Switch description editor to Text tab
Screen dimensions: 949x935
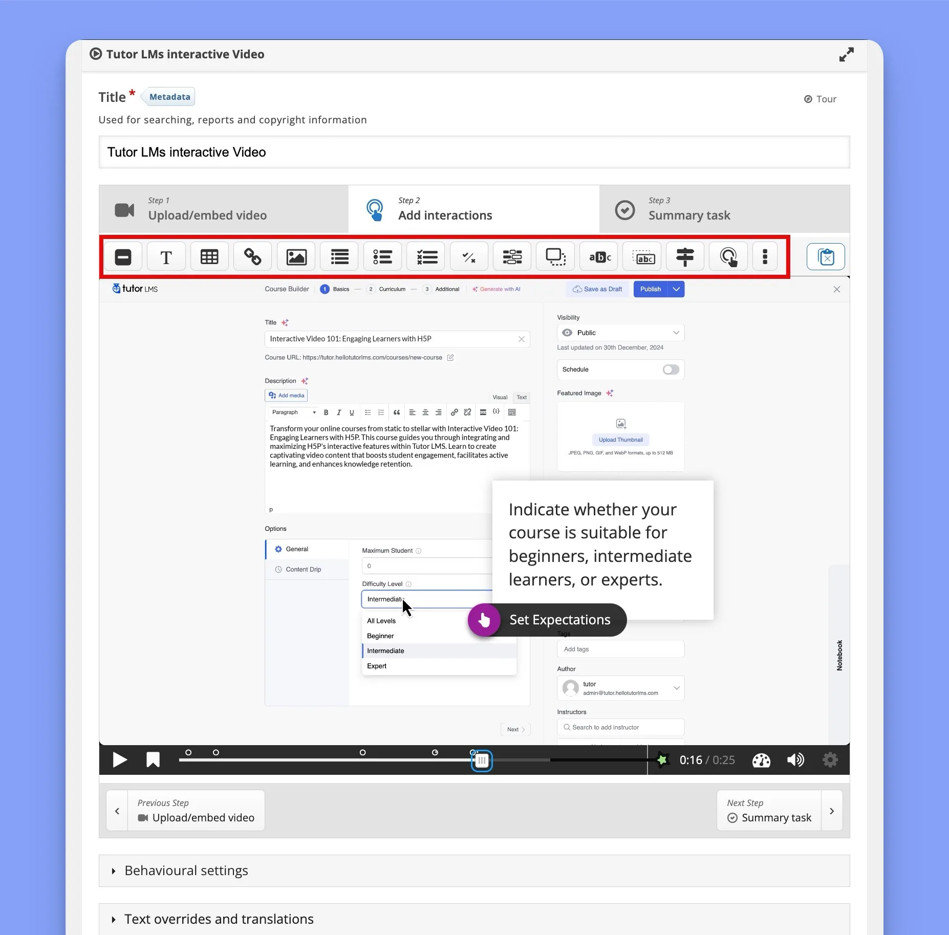pos(521,397)
